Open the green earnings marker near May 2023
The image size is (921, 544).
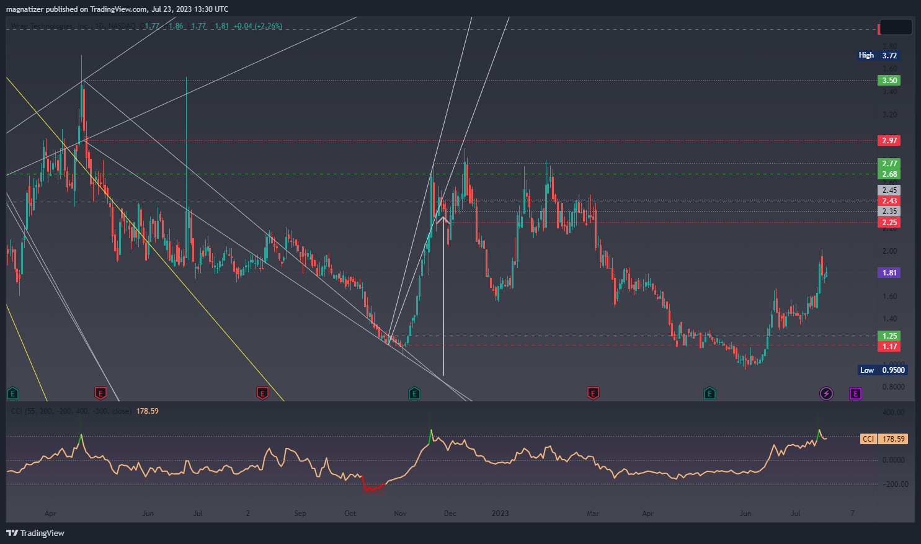coord(710,393)
